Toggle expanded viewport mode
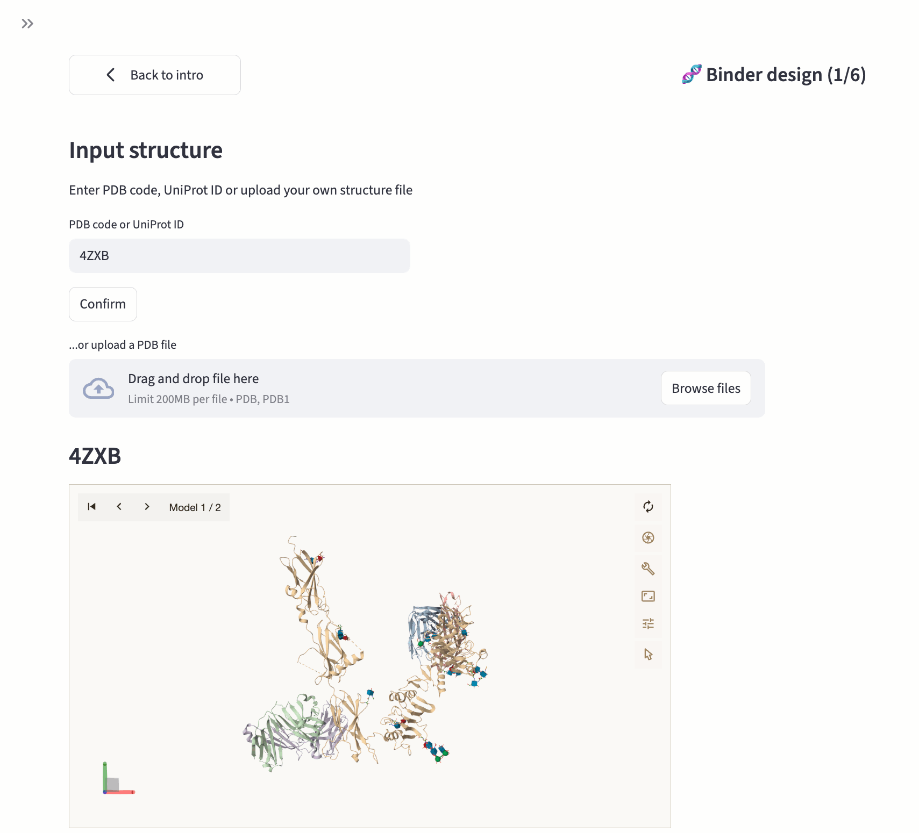This screenshot has height=833, width=919. tap(648, 596)
